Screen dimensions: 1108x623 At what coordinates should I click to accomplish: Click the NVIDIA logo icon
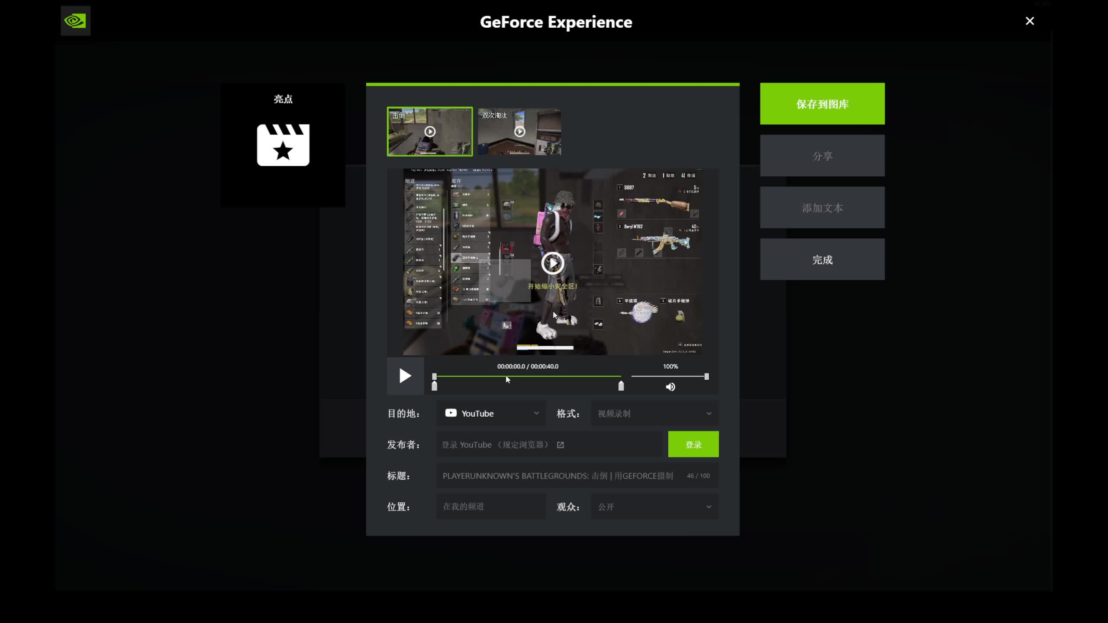[75, 21]
